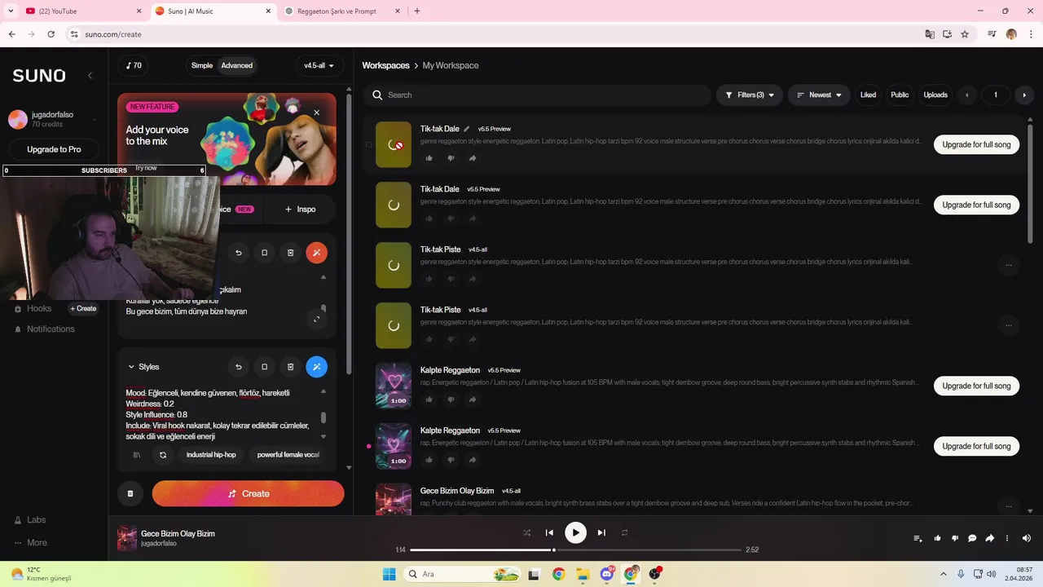The height and width of the screenshot is (587, 1043).
Task: Click the Inspo button
Action: 300,209
